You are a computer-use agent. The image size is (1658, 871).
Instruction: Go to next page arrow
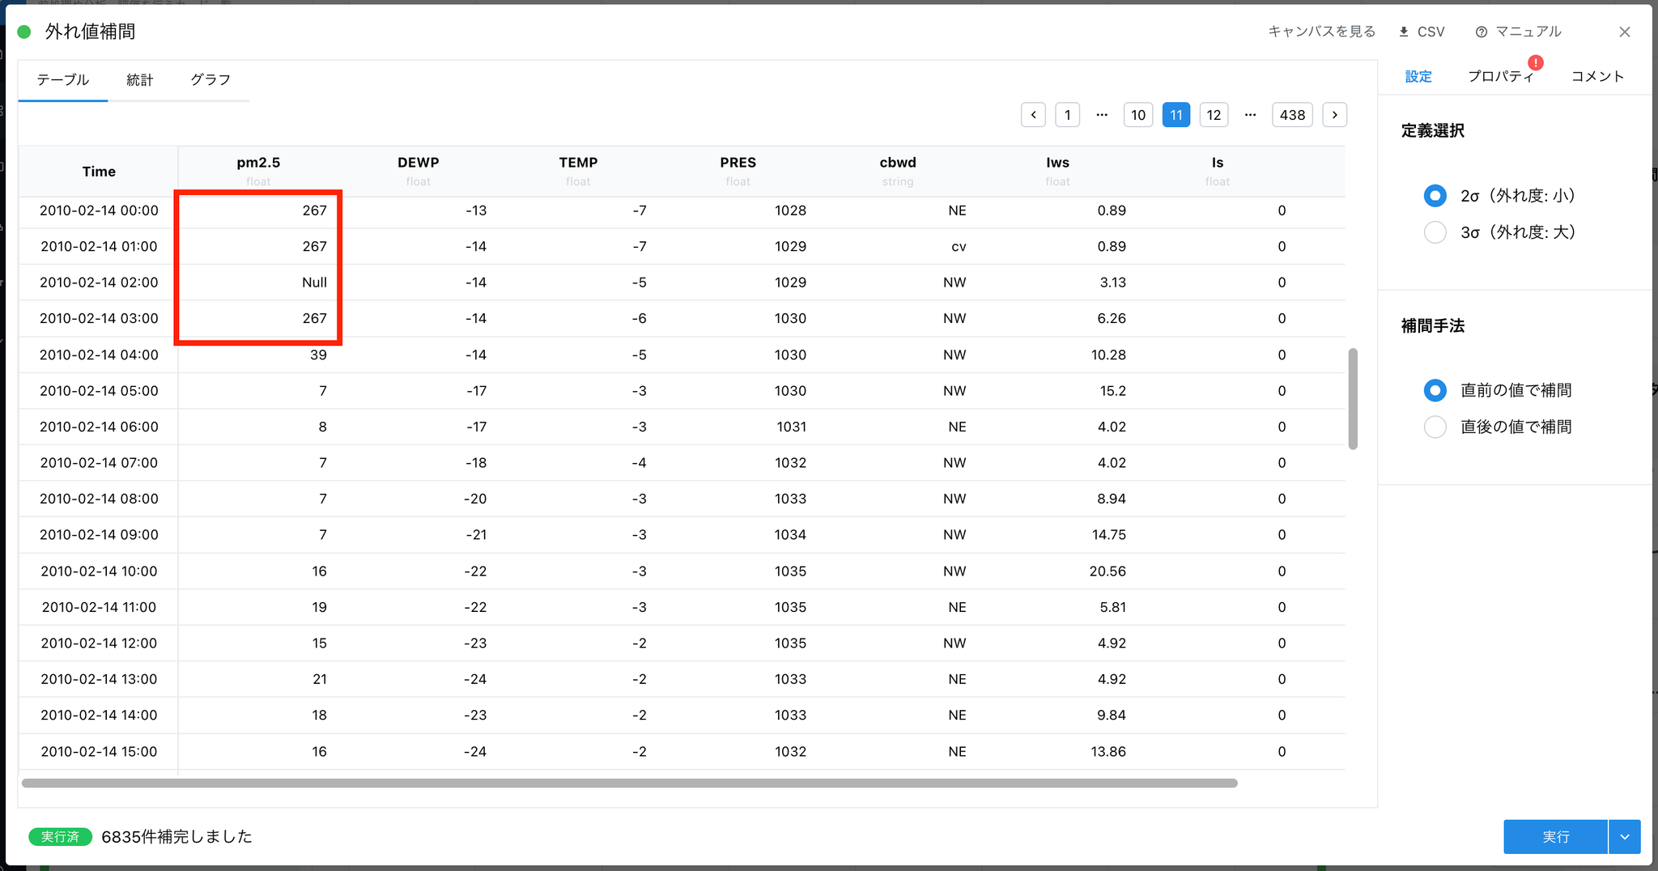1335,115
